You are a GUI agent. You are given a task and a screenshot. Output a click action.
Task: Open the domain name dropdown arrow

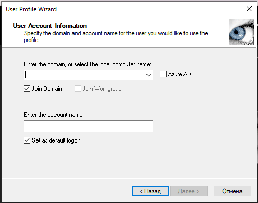tap(149, 75)
